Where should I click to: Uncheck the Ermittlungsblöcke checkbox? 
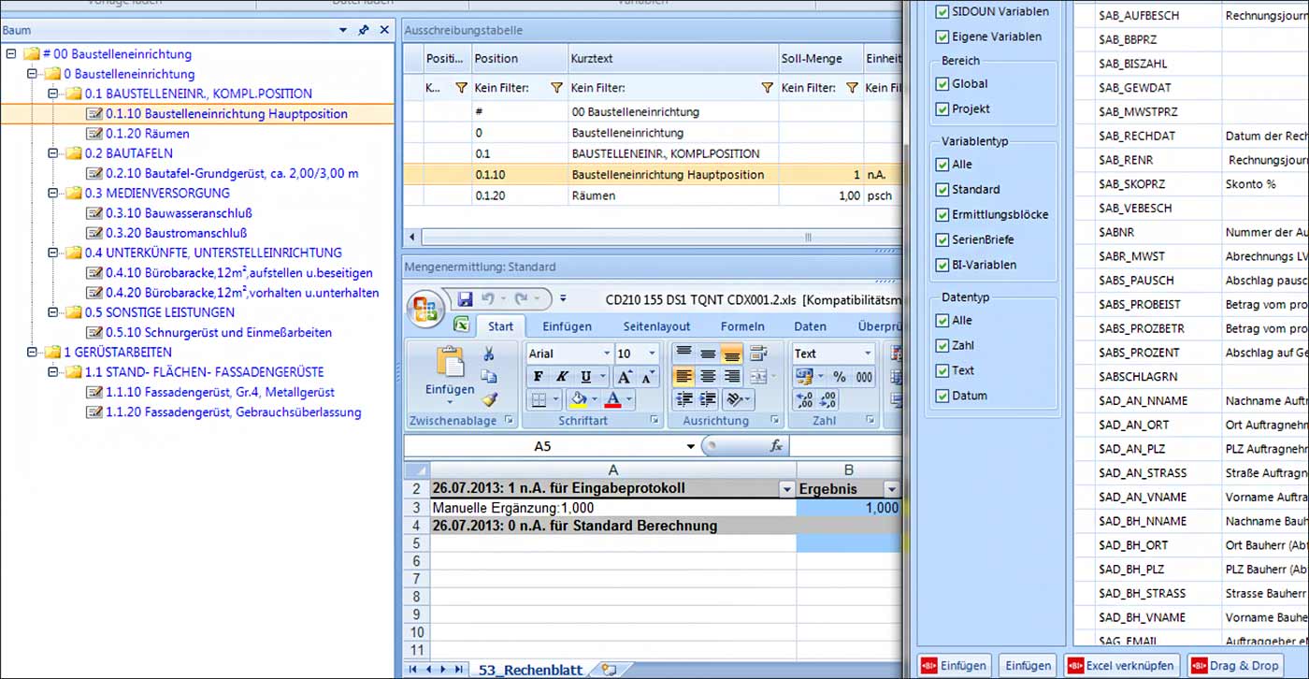click(x=942, y=214)
